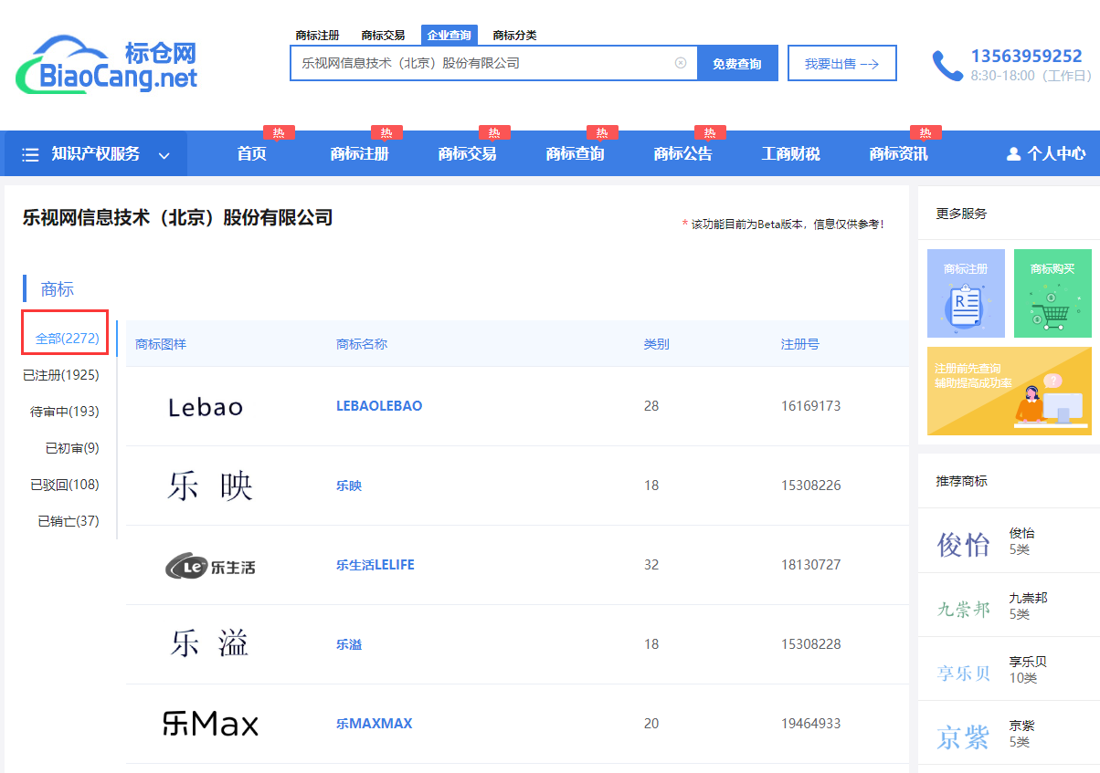
Task: Filter by 待审中(193) trademarks
Action: 64,412
